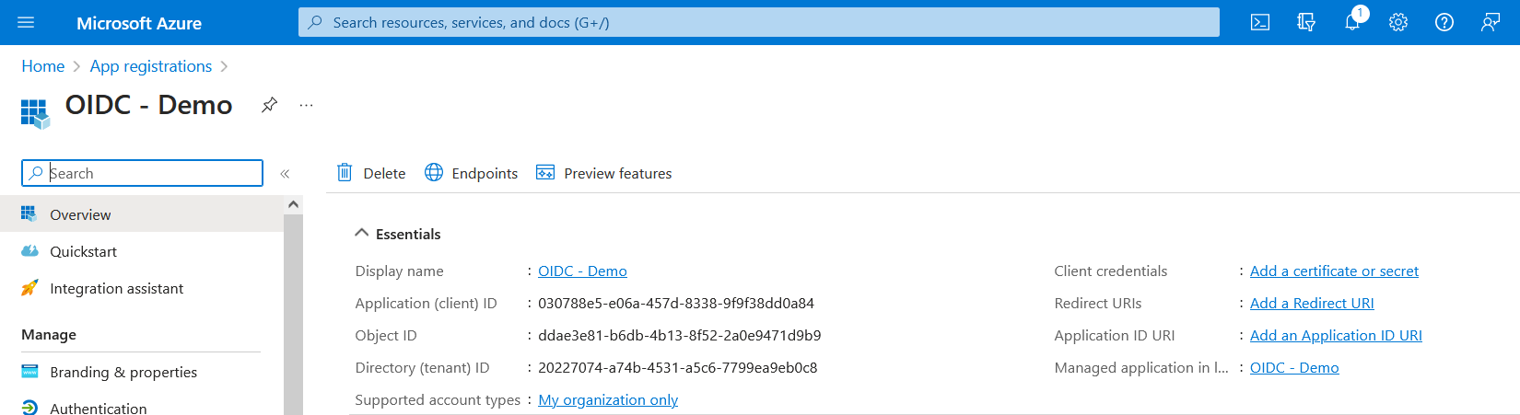Open Branding & properties menu item

(123, 372)
